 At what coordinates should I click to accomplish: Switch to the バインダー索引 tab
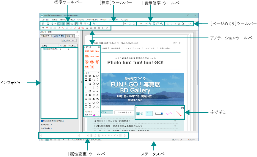pyautogui.click(x=59, y=36)
